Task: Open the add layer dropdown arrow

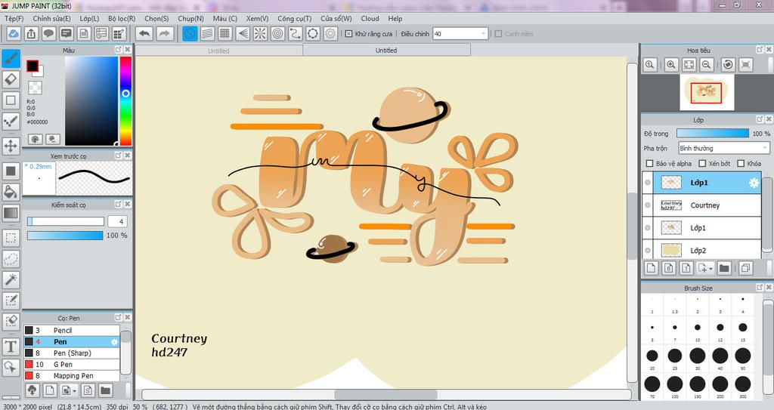Action: [711, 268]
